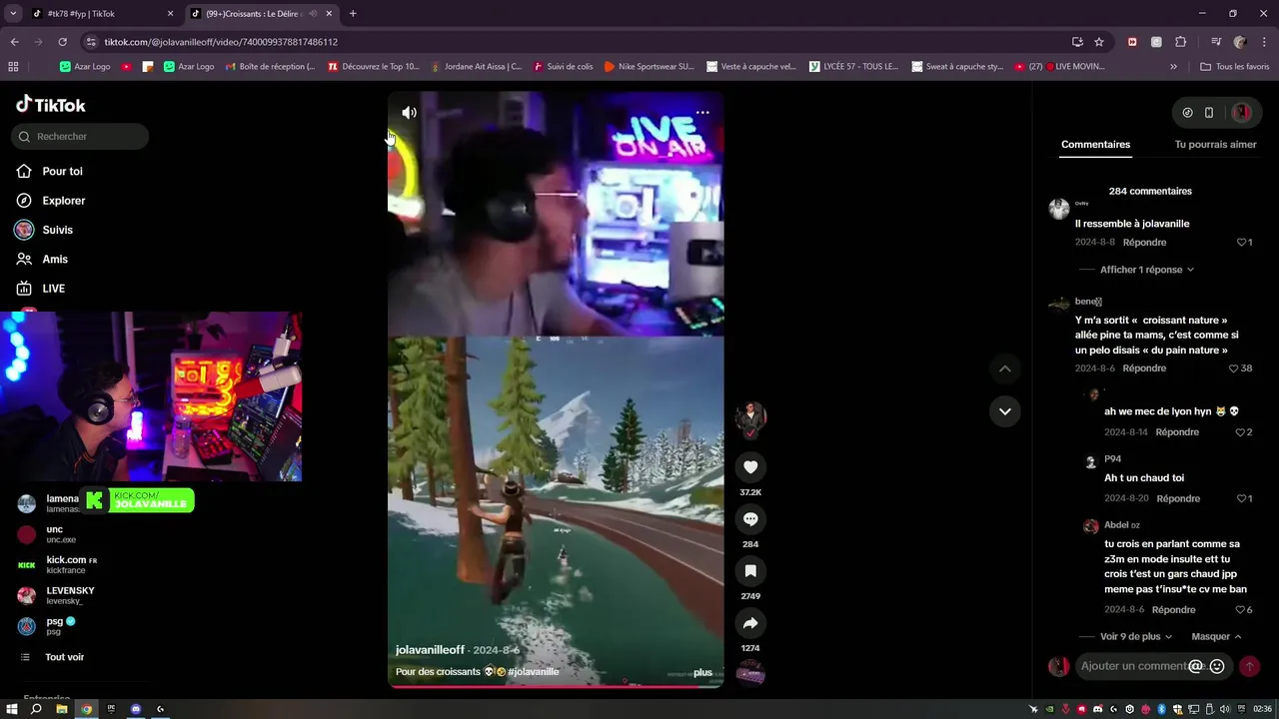Reload the page
This screenshot has width=1279, height=719.
click(x=62, y=42)
